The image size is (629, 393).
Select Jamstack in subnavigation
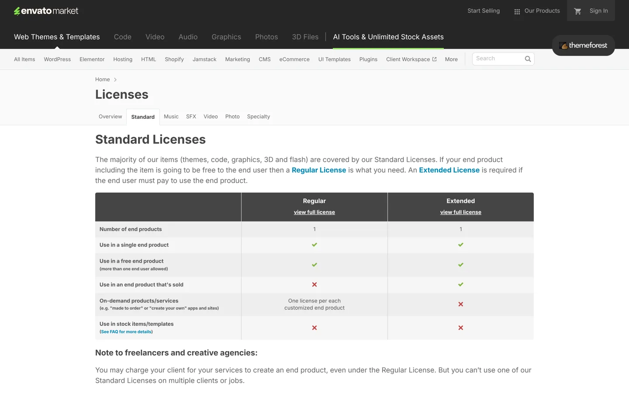(x=204, y=59)
